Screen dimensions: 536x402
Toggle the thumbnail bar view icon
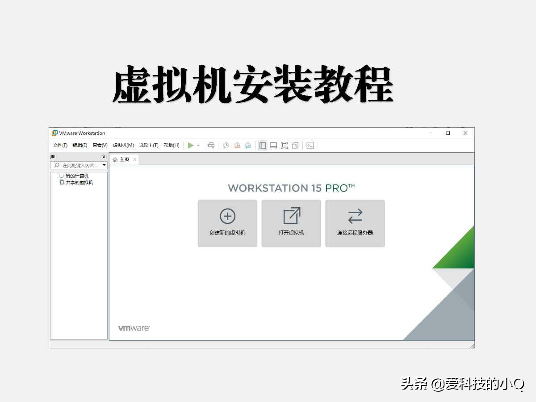coord(273,145)
